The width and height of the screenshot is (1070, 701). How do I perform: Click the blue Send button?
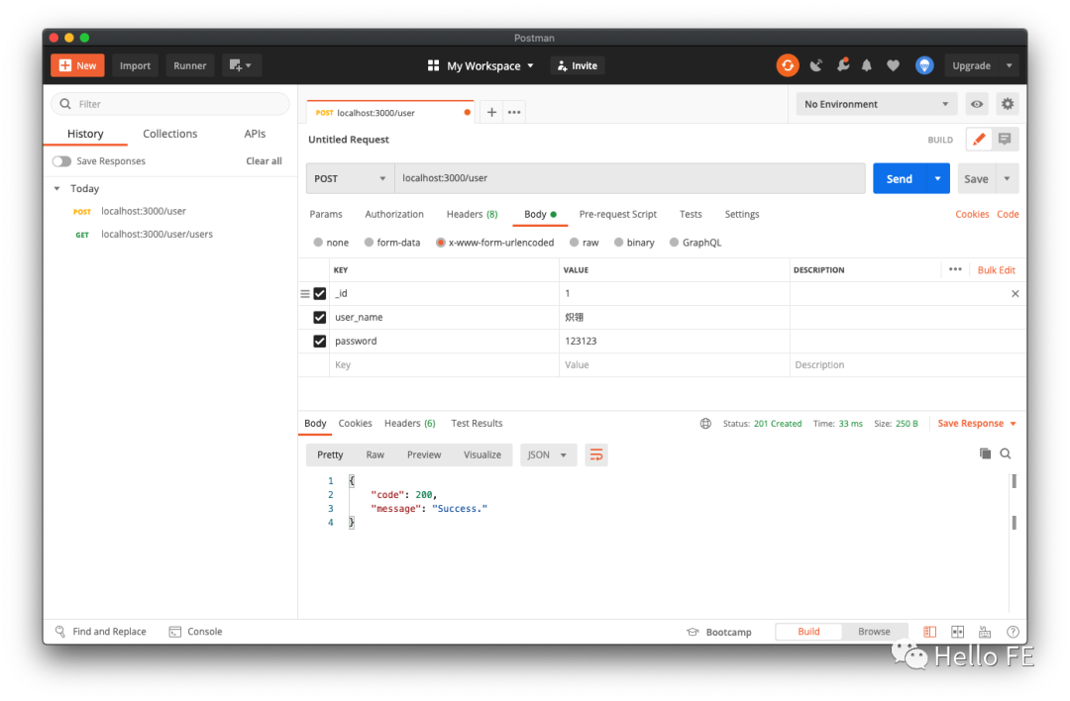tap(899, 178)
